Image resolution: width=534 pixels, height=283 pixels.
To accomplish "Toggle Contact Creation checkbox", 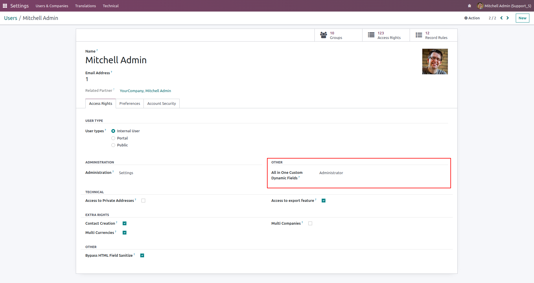I will [125, 224].
